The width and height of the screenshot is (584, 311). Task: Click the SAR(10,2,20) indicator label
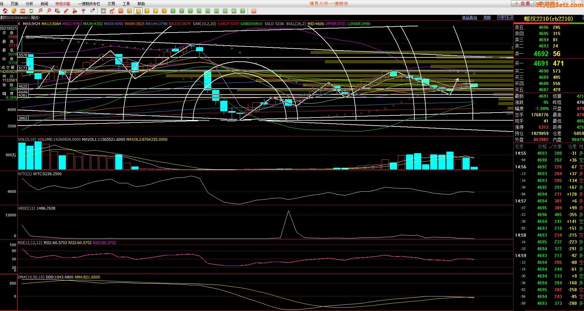[204, 24]
